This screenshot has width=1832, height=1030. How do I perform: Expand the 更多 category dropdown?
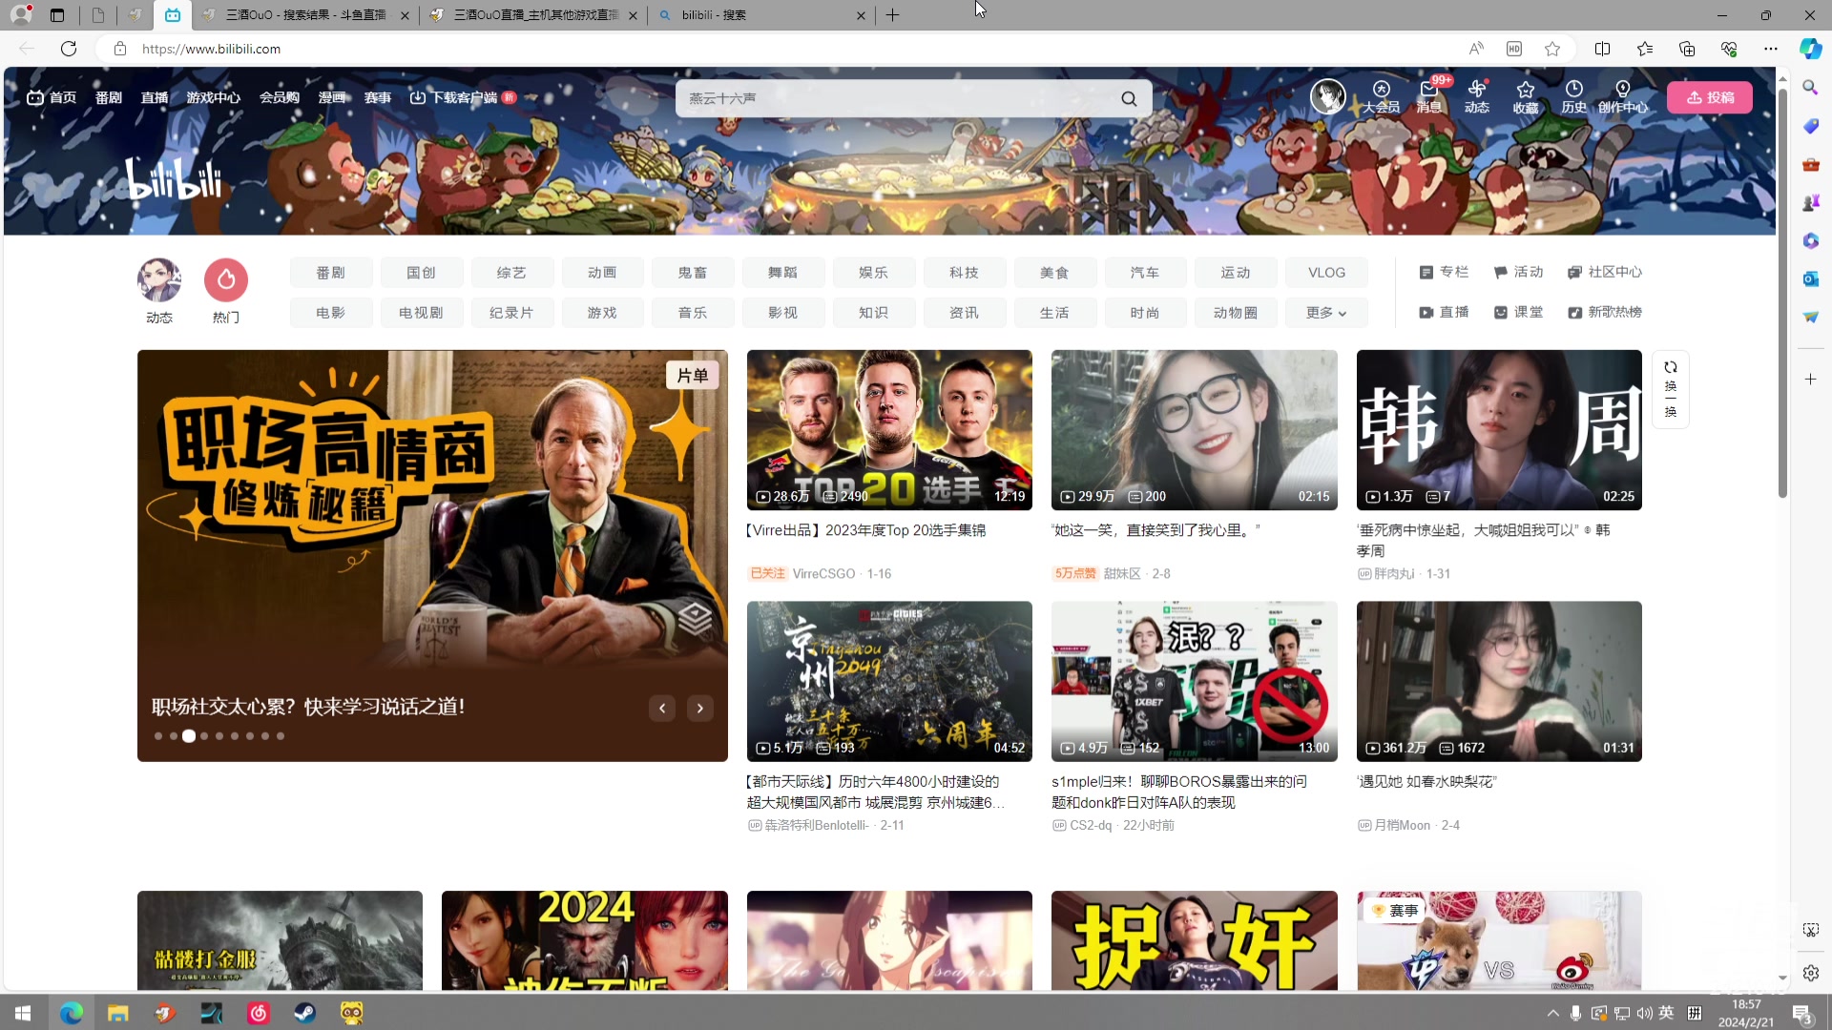(1326, 313)
